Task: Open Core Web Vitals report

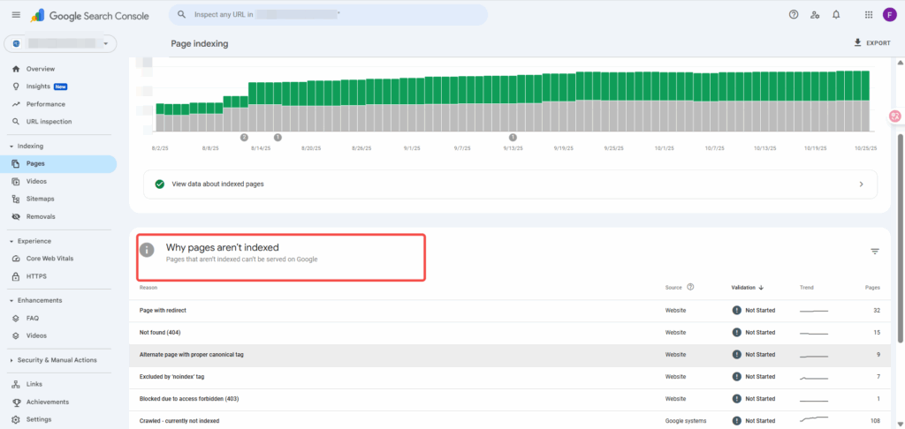Action: click(49, 259)
